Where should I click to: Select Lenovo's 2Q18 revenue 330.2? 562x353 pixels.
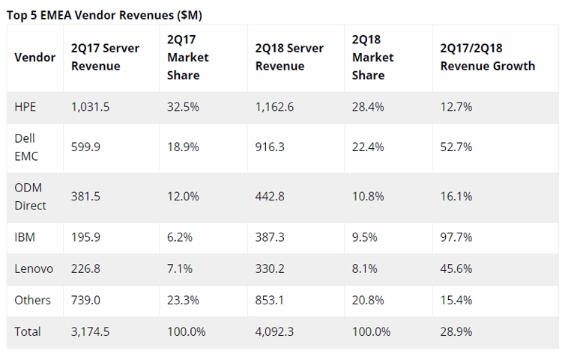click(x=270, y=268)
